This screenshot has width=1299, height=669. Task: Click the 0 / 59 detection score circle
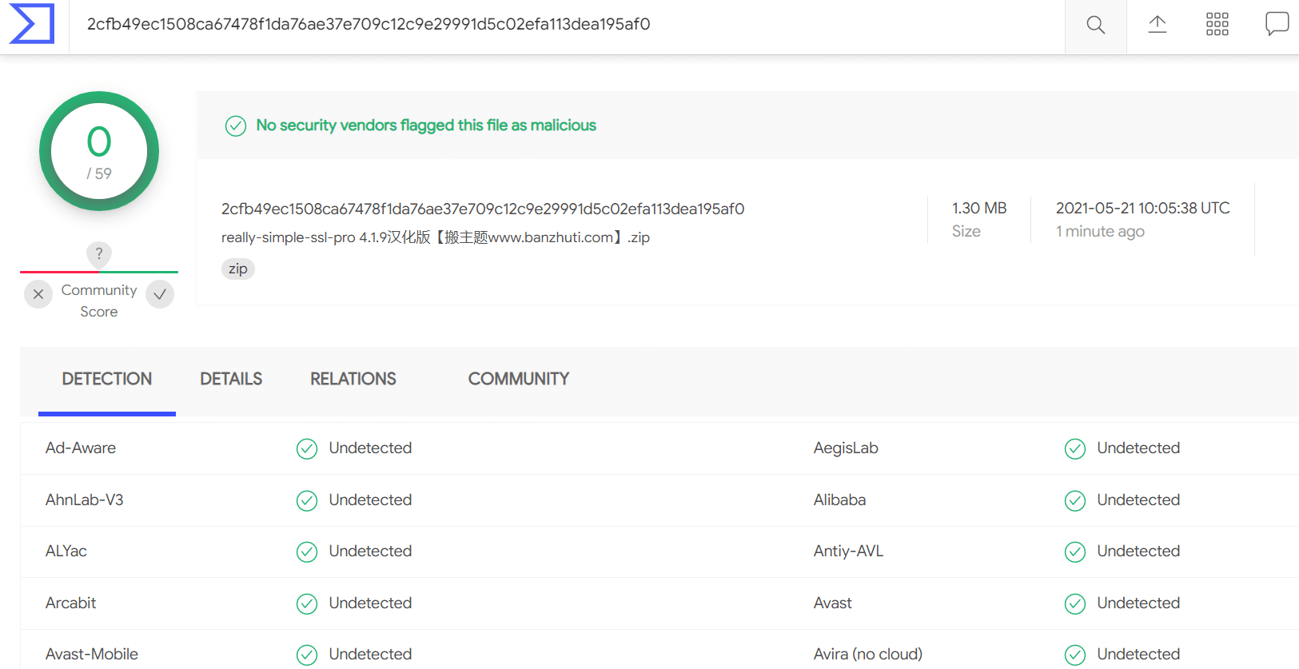[x=99, y=151]
